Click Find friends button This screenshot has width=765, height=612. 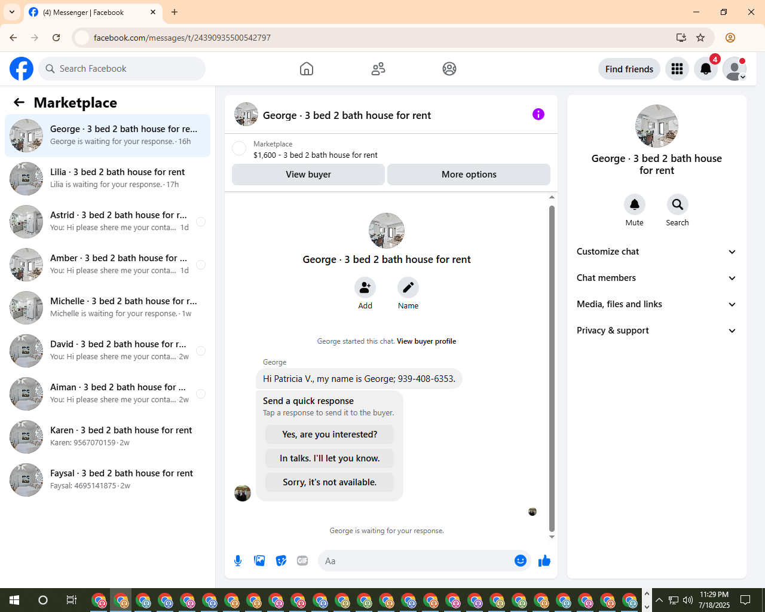(629, 69)
